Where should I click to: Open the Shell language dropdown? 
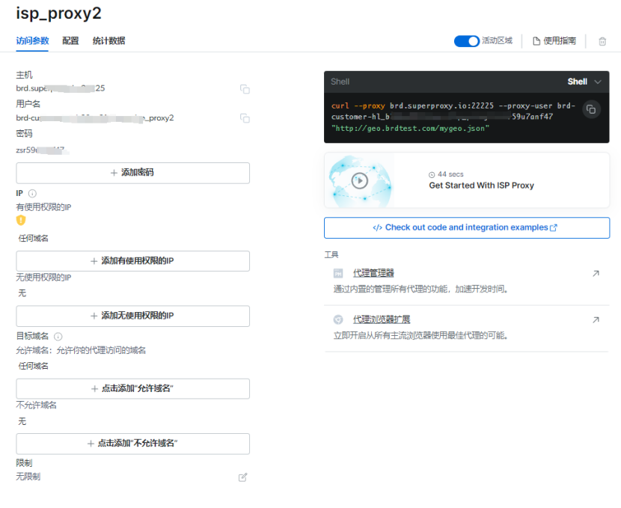[x=584, y=82]
